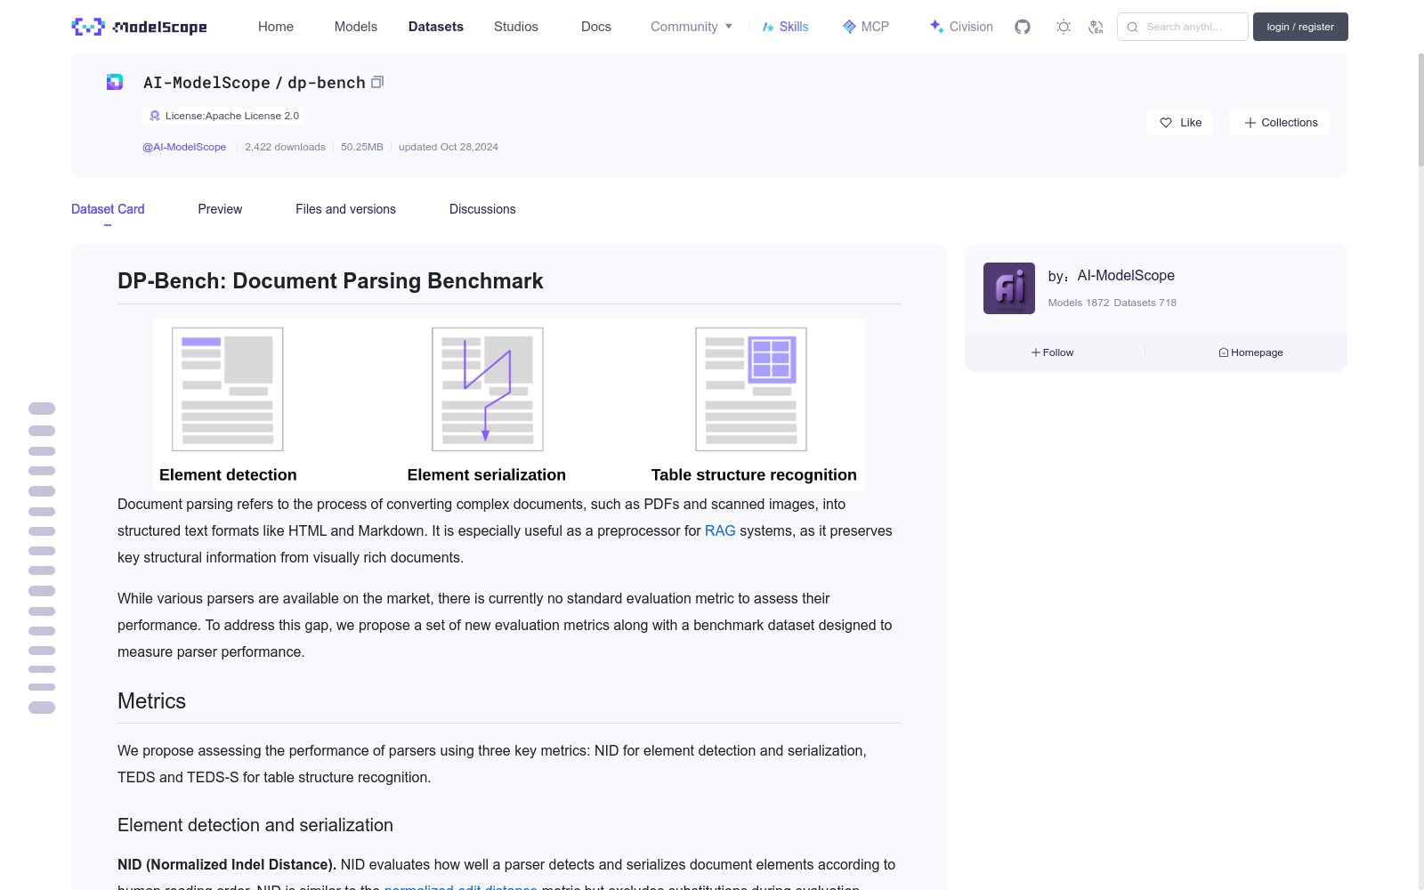Click the Table structure recognition diagram
Viewport: 1424px width, 890px height.
751,389
